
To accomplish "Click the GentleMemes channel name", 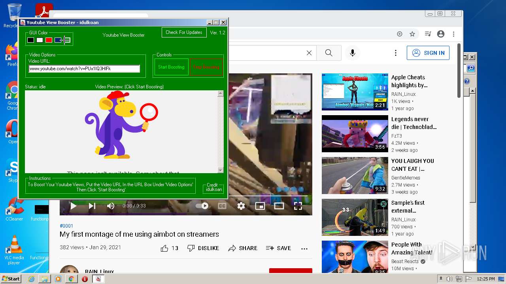I will click(x=406, y=178).
